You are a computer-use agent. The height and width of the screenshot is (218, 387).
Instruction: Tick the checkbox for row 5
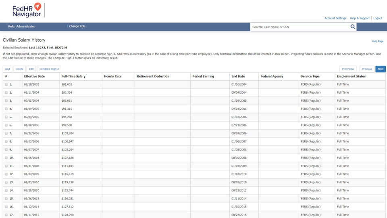pyautogui.click(x=6, y=117)
